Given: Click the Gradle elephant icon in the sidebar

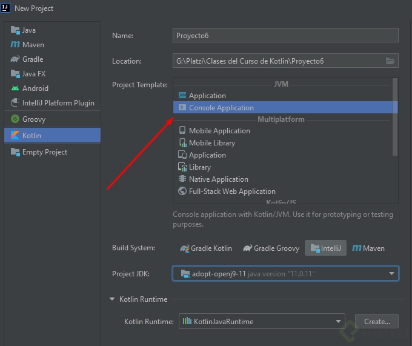Looking at the screenshot, I should (x=15, y=59).
